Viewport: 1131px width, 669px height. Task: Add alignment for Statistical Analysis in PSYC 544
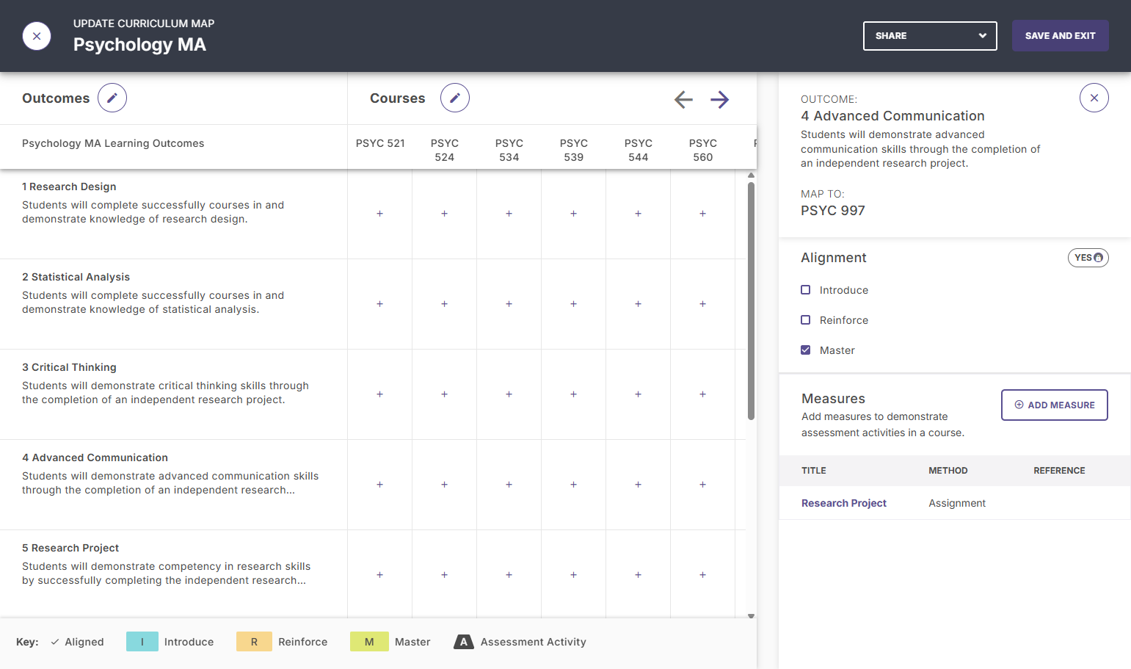click(x=638, y=304)
